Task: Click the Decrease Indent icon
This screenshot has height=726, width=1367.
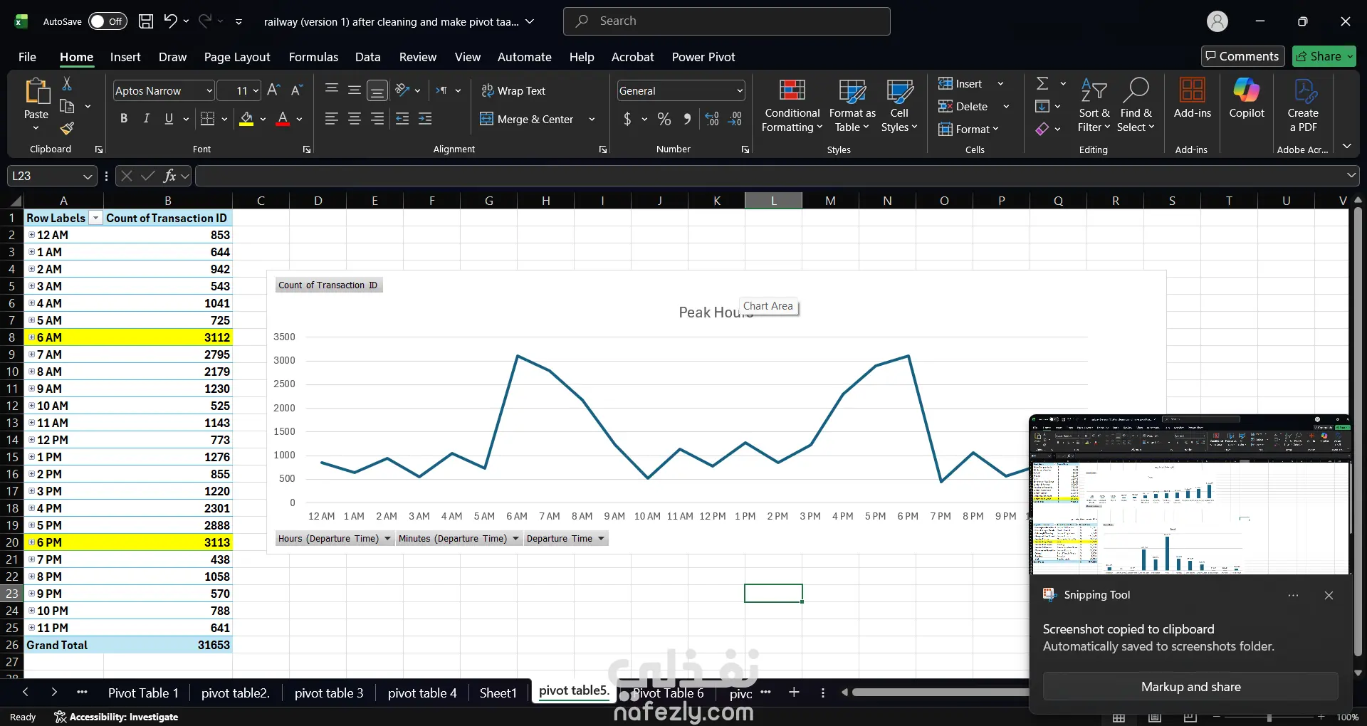Action: point(402,119)
